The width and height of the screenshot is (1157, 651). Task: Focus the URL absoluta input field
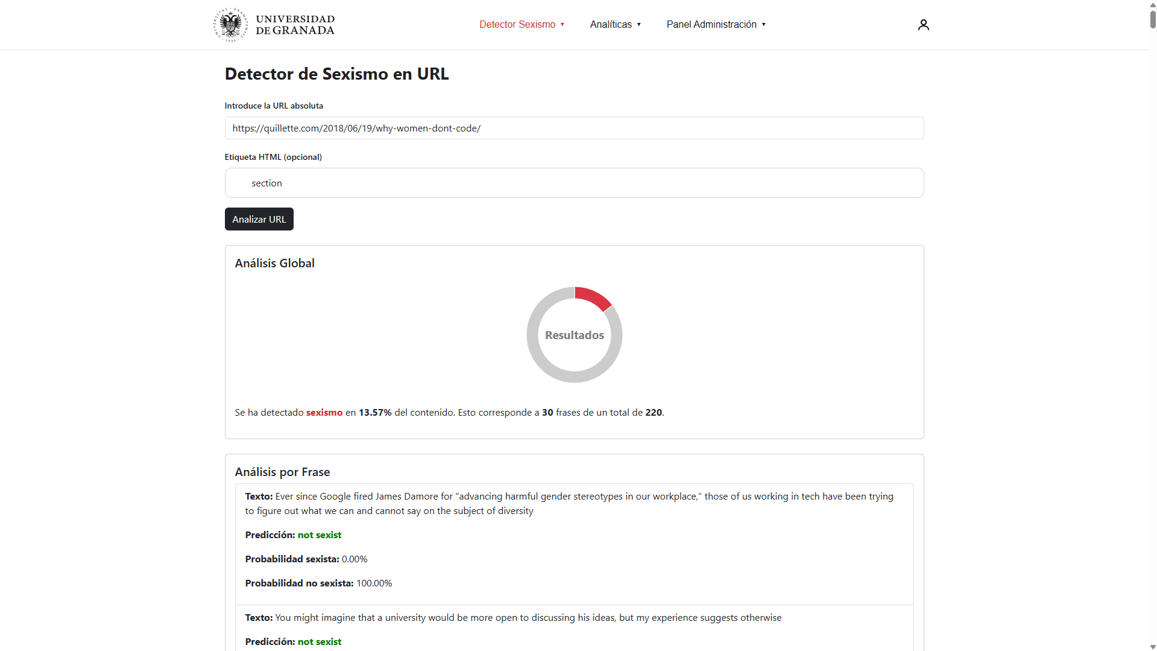(x=574, y=128)
